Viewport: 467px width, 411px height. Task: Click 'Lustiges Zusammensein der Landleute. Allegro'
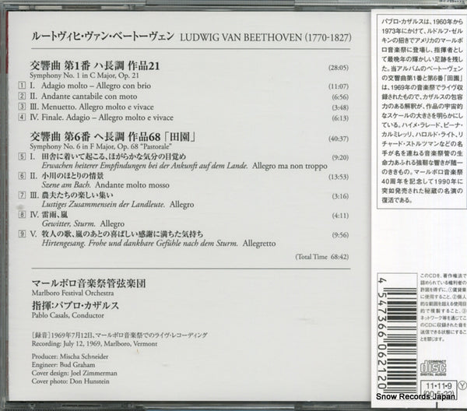pyautogui.click(x=118, y=204)
